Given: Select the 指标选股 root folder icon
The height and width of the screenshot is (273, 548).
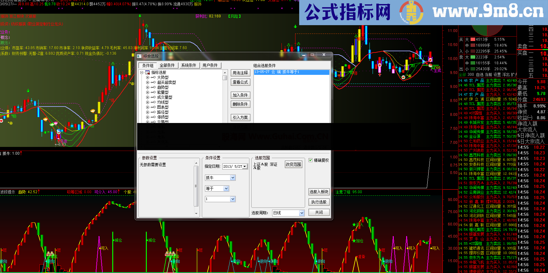Looking at the screenshot, I should click(x=147, y=73).
